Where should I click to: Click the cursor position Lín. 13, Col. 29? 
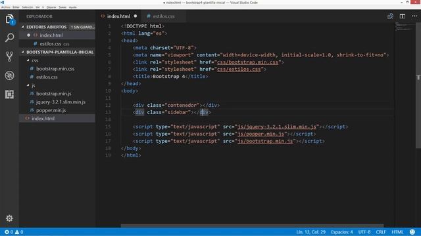[x=310, y=232]
